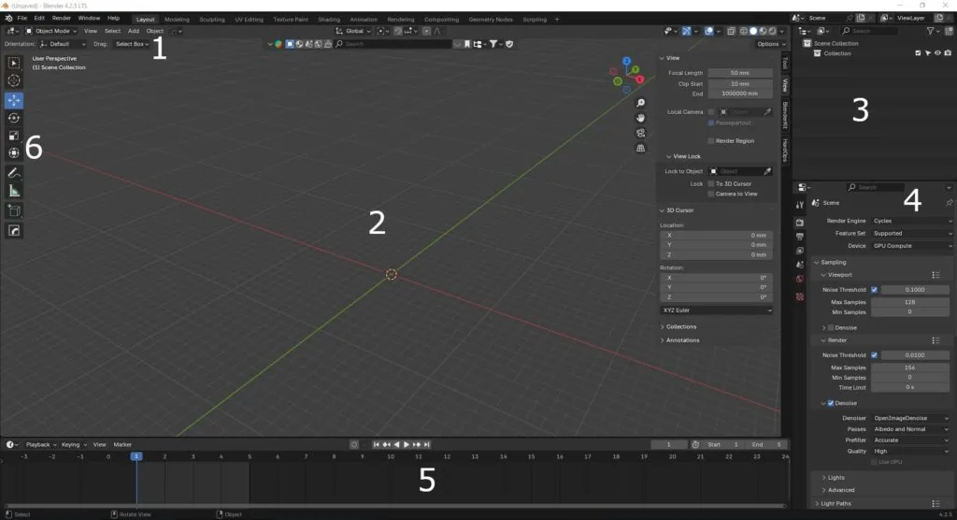Toggle X-ray view icon
The width and height of the screenshot is (957, 520).
point(731,31)
